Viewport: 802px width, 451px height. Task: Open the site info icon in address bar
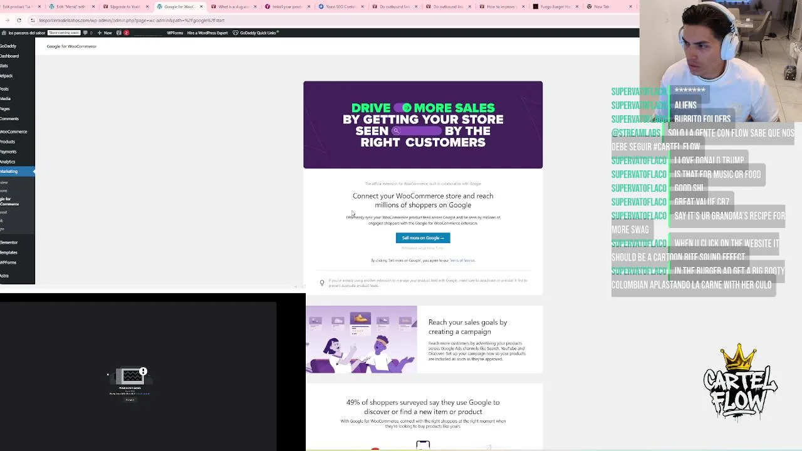point(33,20)
